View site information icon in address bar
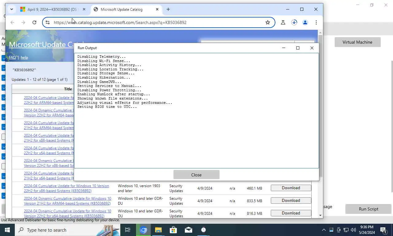Viewport: 393px width, 236px height. [x=47, y=22]
